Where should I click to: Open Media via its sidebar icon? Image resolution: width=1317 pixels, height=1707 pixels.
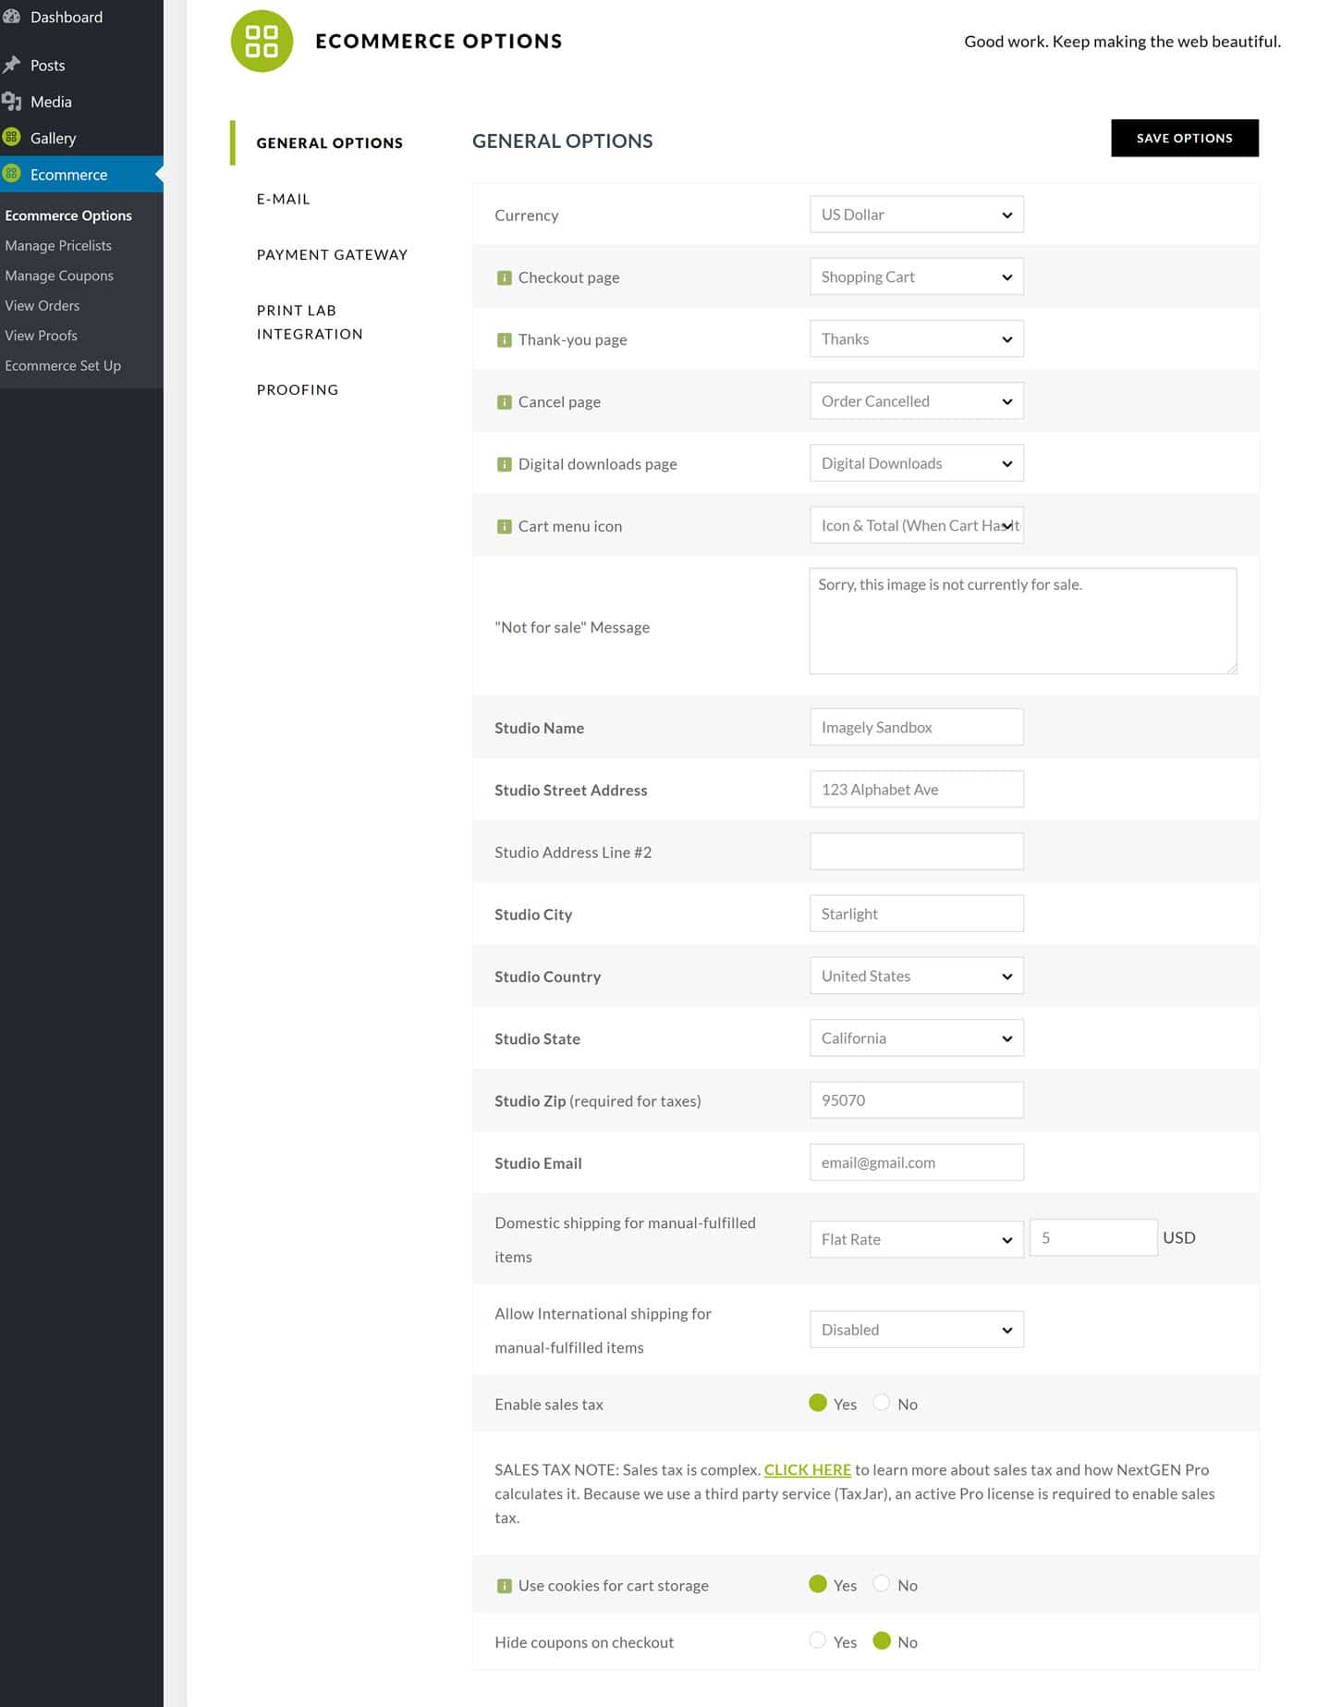click(x=12, y=101)
